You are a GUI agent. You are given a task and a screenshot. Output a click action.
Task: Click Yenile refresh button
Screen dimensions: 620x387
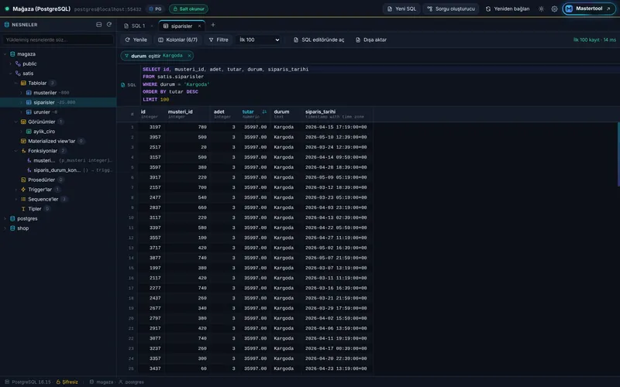[x=136, y=39]
